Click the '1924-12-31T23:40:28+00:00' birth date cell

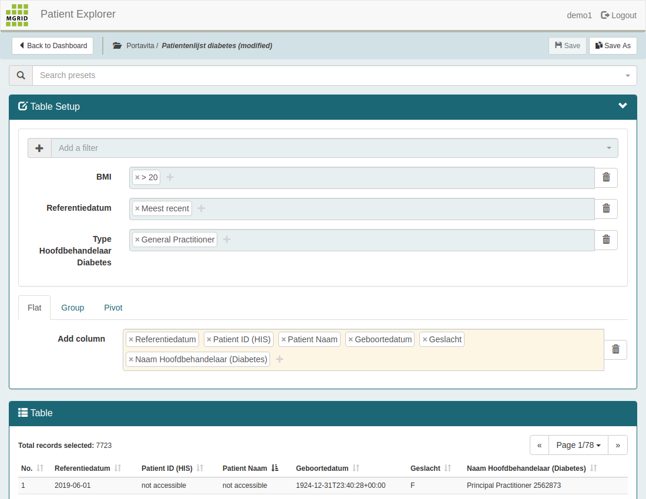341,485
